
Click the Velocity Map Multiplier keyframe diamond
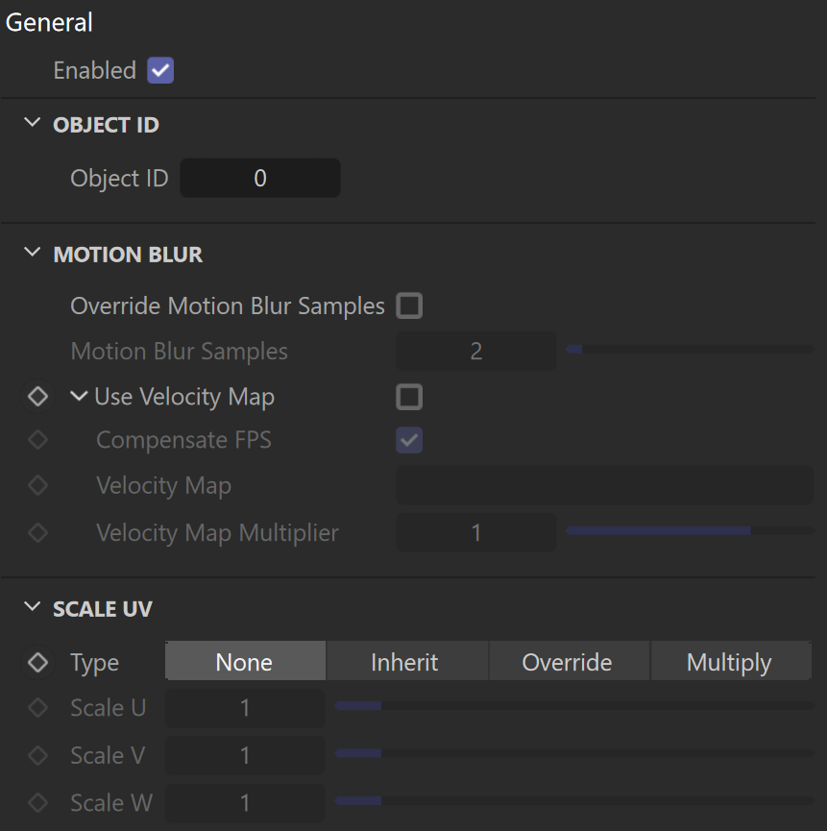tap(37, 532)
